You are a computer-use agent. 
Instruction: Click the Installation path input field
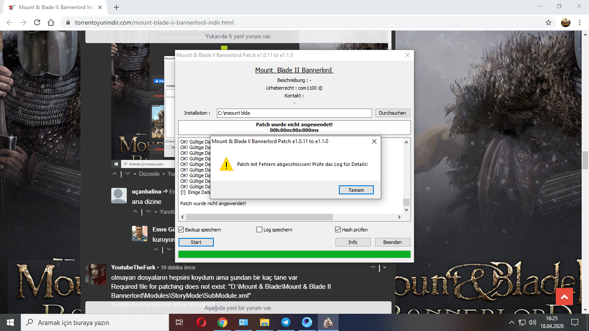294,113
